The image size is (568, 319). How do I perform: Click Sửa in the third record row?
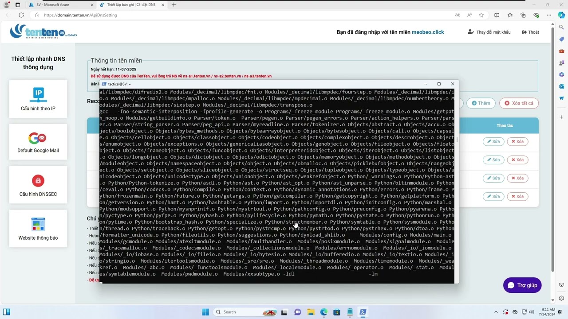tap(493, 178)
